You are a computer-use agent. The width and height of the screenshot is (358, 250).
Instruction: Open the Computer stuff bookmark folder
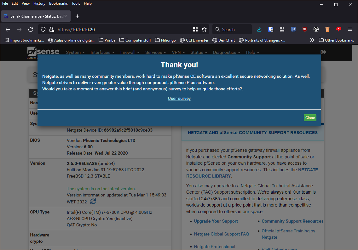[135, 40]
